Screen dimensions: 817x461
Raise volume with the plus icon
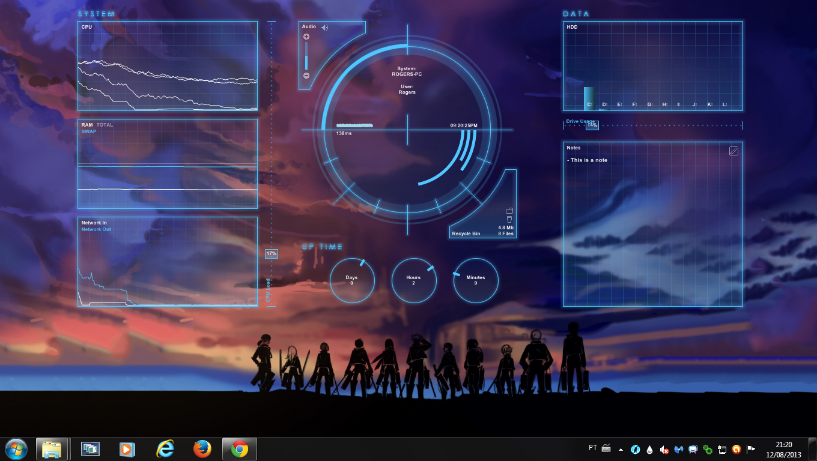(x=306, y=37)
